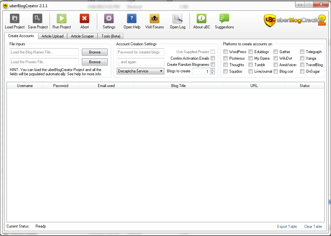Click the HINT text under File Inputs
The height and width of the screenshot is (236, 331).
pos(56,72)
